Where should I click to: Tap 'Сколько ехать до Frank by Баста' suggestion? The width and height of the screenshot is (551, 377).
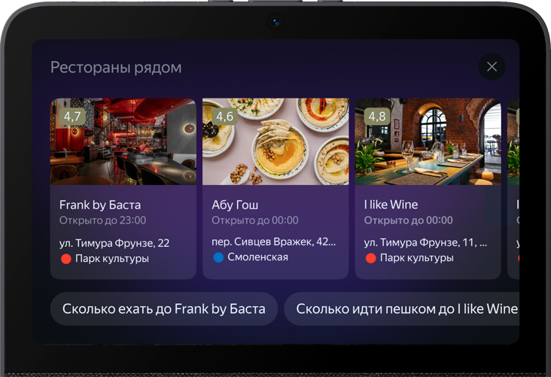click(x=163, y=309)
